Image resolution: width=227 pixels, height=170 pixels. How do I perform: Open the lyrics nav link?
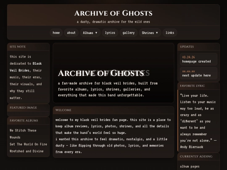pos(110,33)
